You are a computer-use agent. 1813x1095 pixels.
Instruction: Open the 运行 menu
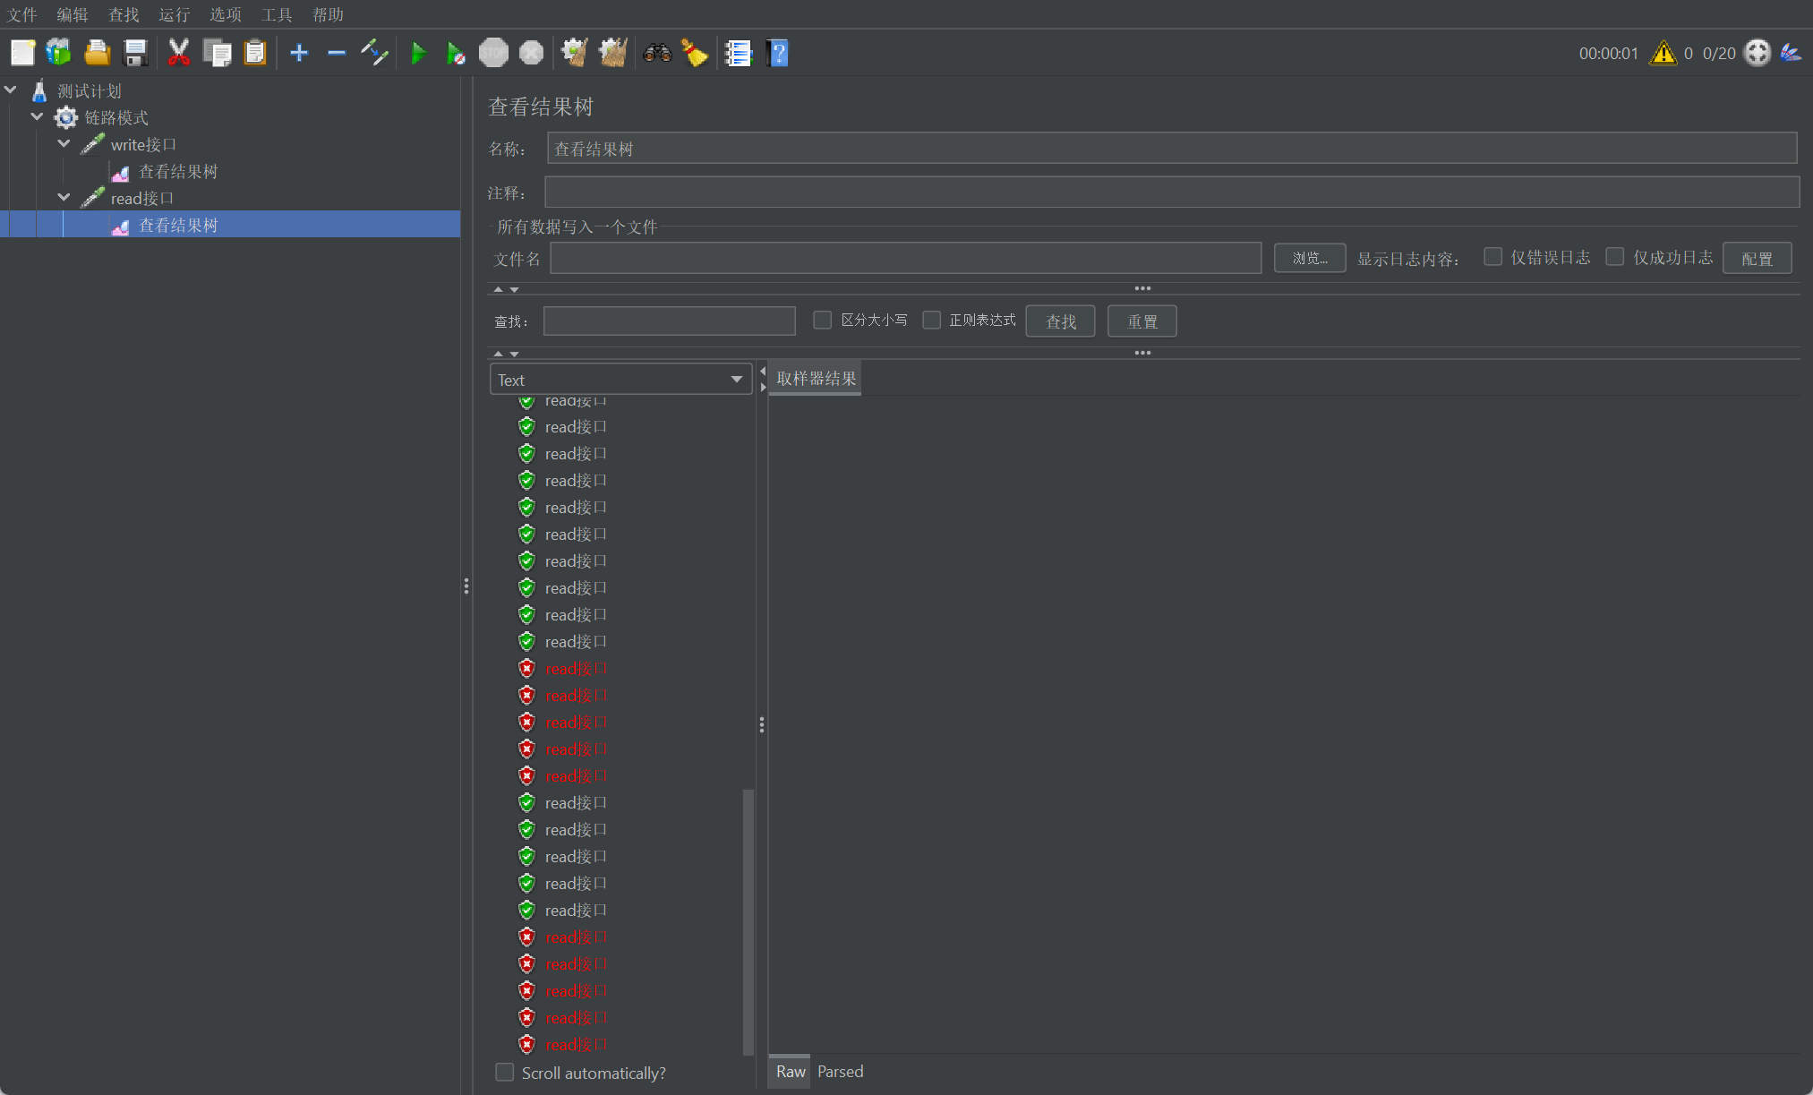[x=174, y=14]
